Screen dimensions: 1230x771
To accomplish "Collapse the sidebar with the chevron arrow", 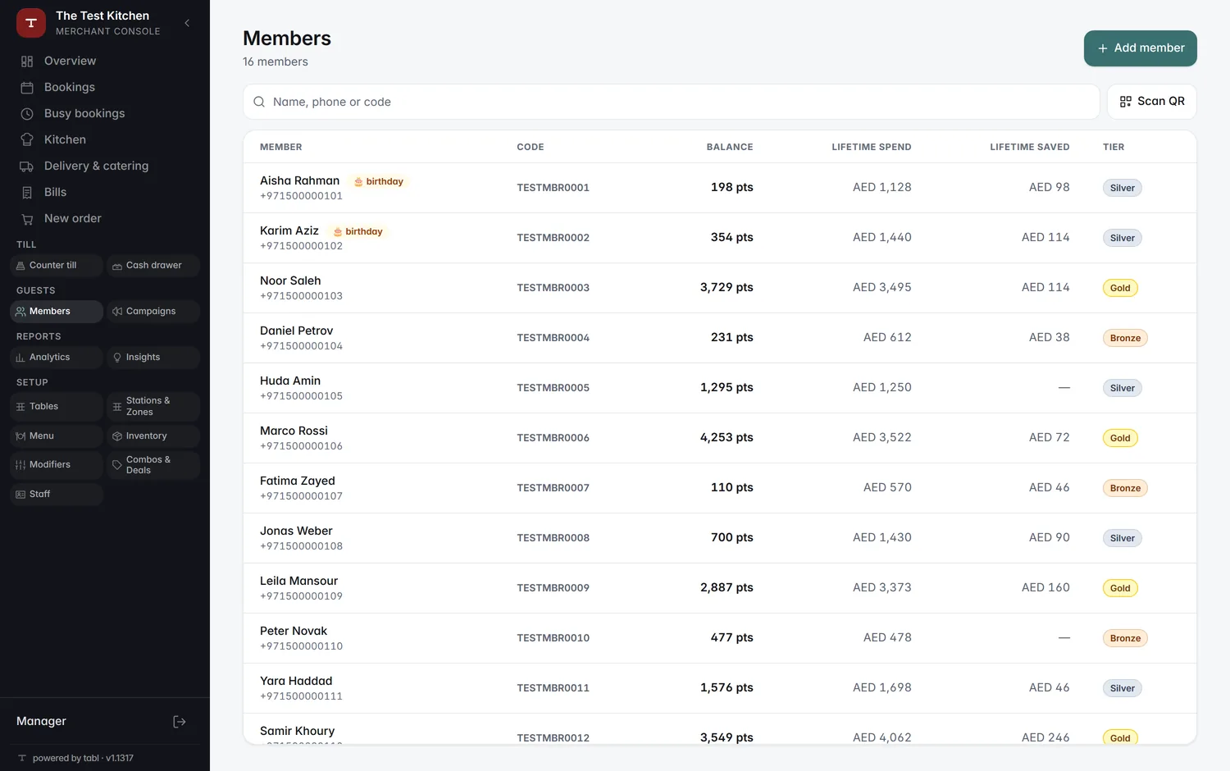I will pos(187,23).
